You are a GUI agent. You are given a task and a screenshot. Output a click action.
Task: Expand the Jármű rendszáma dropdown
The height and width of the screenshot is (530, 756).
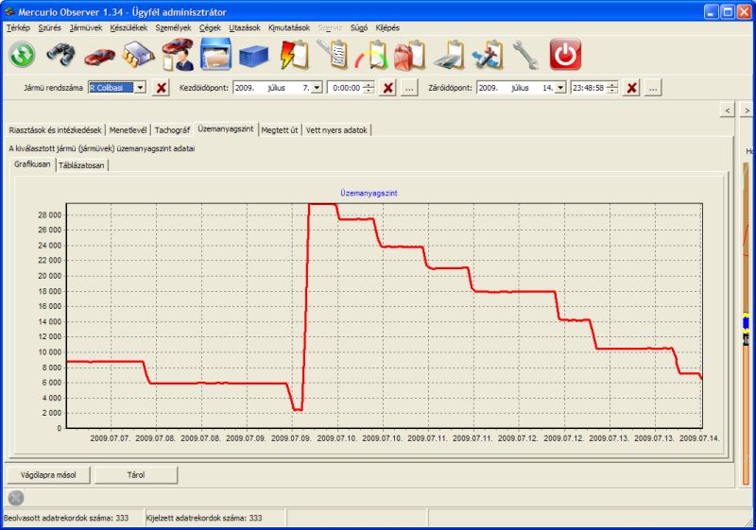[140, 88]
